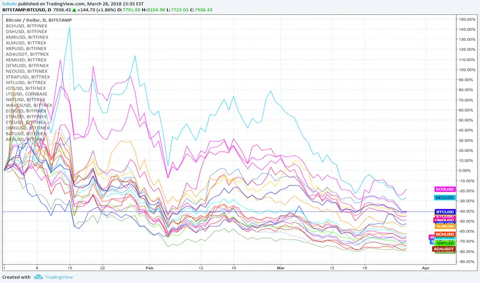Screen dimensions: 480x283
Task: Select the ETCUSD, BITFINEX legend entry
Action: [26, 122]
